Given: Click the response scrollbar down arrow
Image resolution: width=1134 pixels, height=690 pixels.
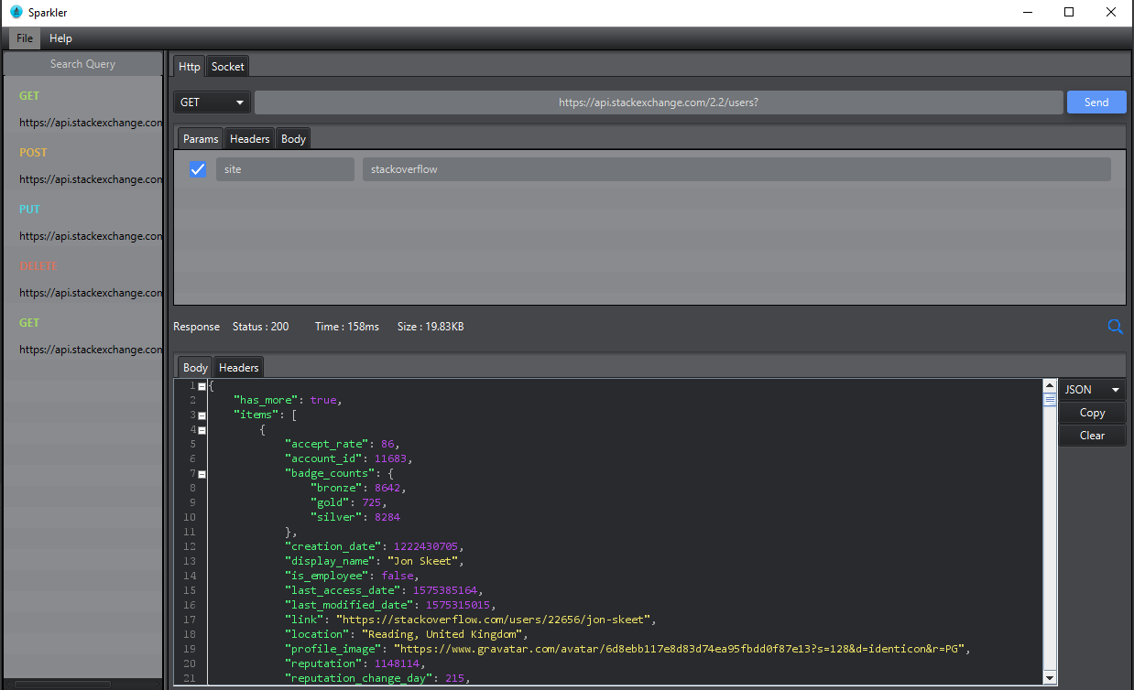Looking at the screenshot, I should point(1050,678).
